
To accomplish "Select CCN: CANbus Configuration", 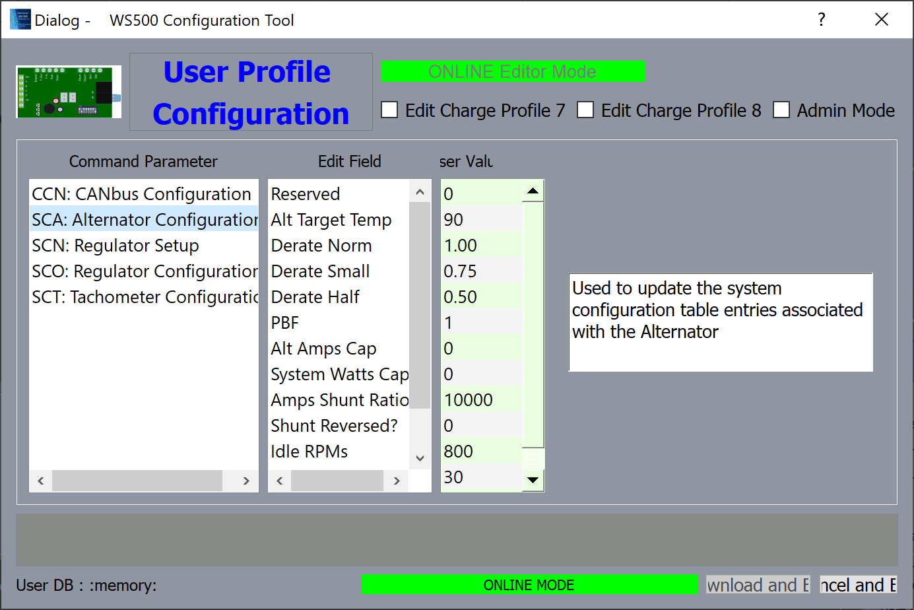I will click(x=144, y=193).
